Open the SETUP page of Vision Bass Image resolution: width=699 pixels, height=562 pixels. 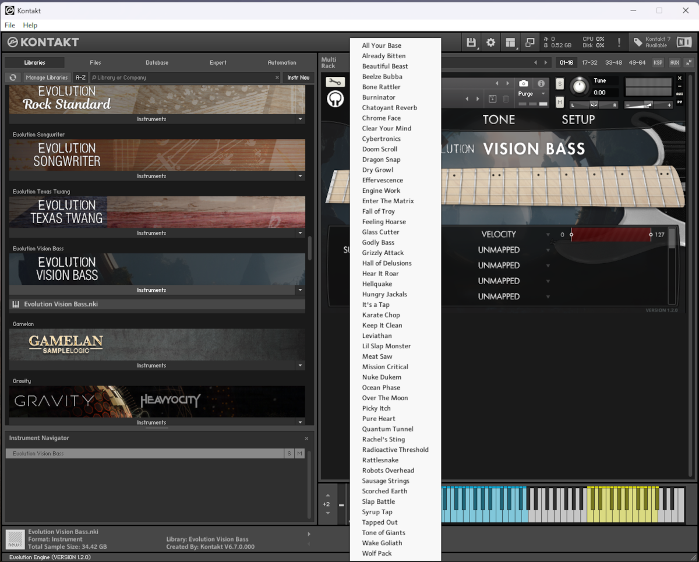[578, 119]
